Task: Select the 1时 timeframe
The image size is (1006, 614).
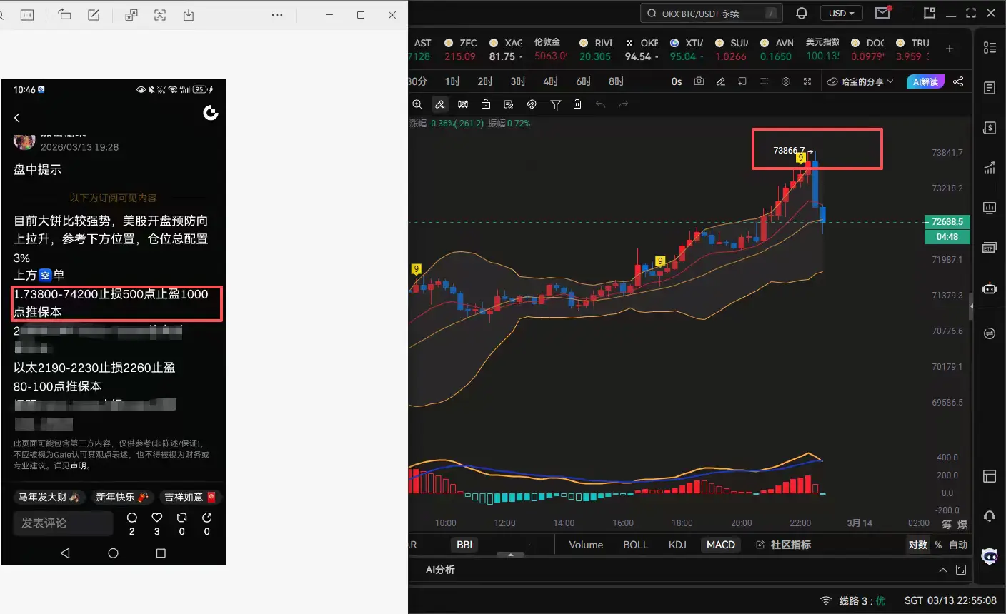Action: (x=452, y=81)
